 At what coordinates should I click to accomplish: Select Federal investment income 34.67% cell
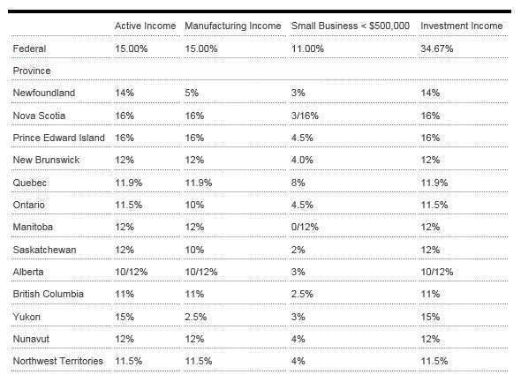437,49
